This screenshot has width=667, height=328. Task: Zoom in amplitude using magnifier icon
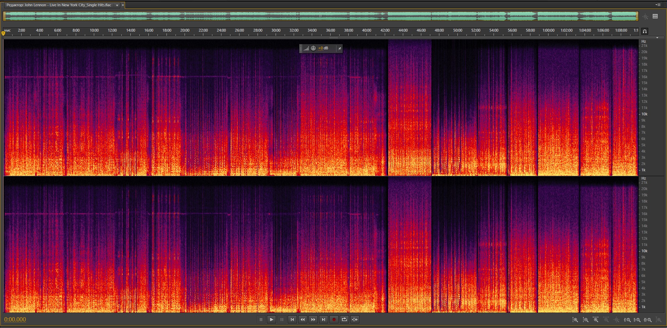(x=575, y=320)
